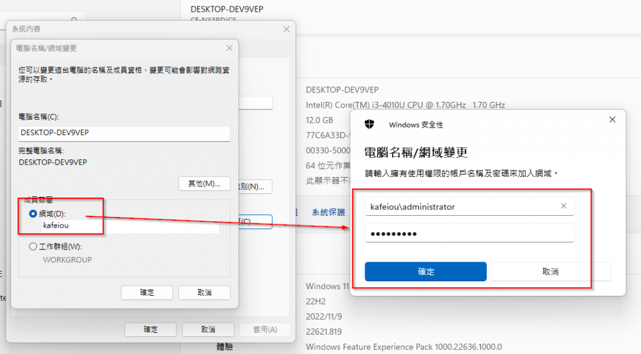Click the full computer name DESKTOP-DEV9VEP text
641x354 pixels.
[x=53, y=162]
